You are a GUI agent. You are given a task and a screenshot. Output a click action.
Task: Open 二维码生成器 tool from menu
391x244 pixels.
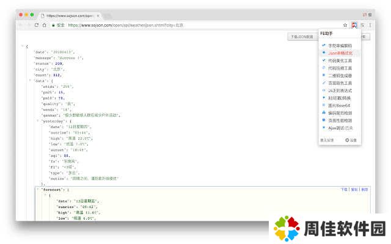click(340, 75)
